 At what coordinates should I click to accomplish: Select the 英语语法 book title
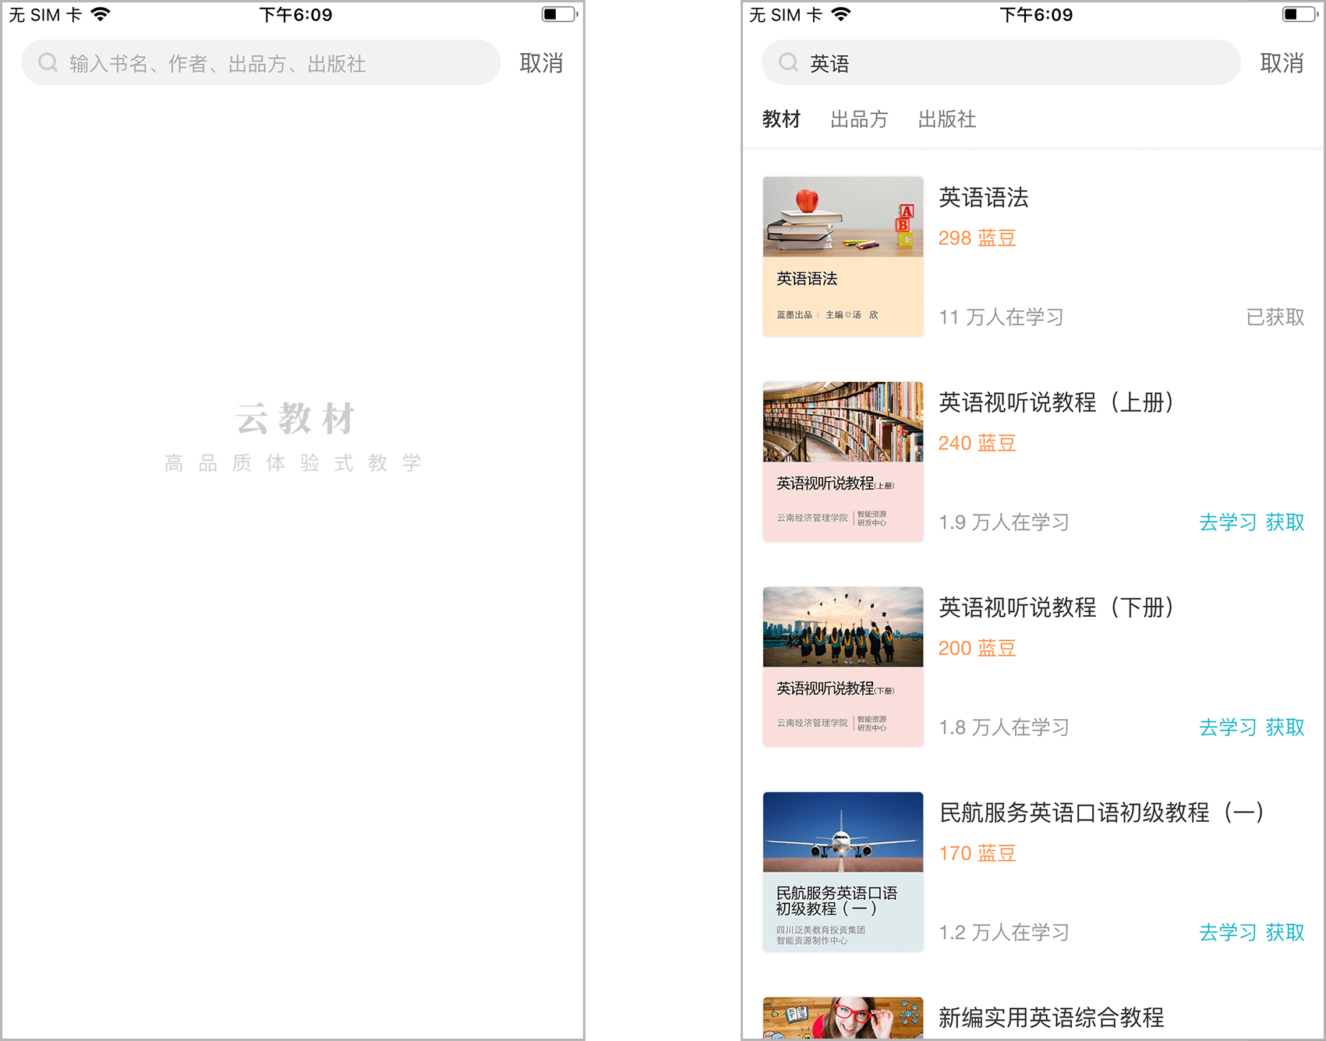[983, 198]
